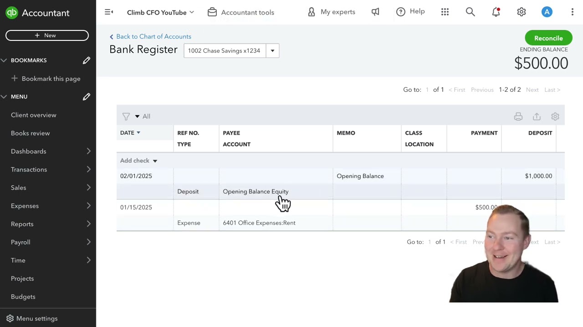583x327 pixels.
Task: Open the apps grid icon
Action: (445, 12)
